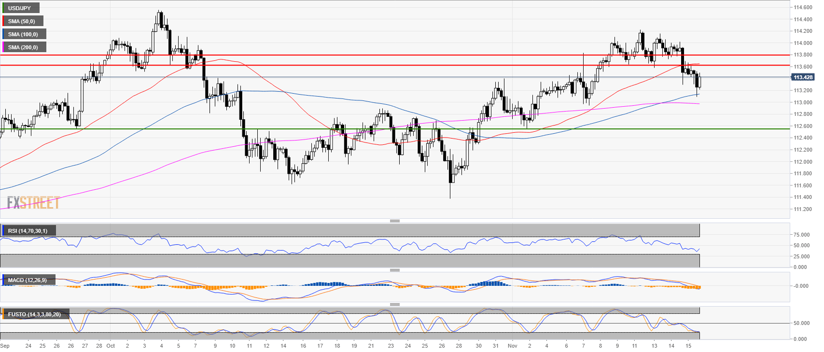Grab the pane divider handle above FUSTO

click(395, 304)
